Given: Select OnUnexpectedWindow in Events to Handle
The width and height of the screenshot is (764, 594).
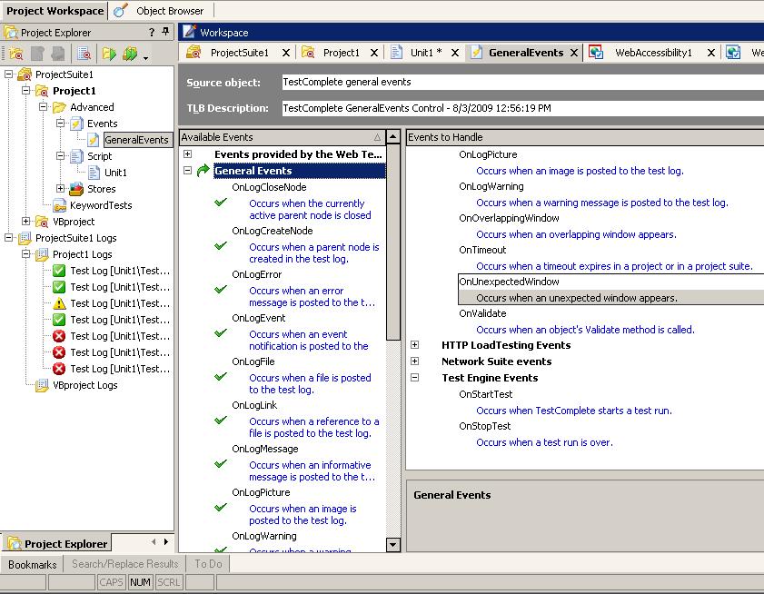Looking at the screenshot, I should (509, 282).
